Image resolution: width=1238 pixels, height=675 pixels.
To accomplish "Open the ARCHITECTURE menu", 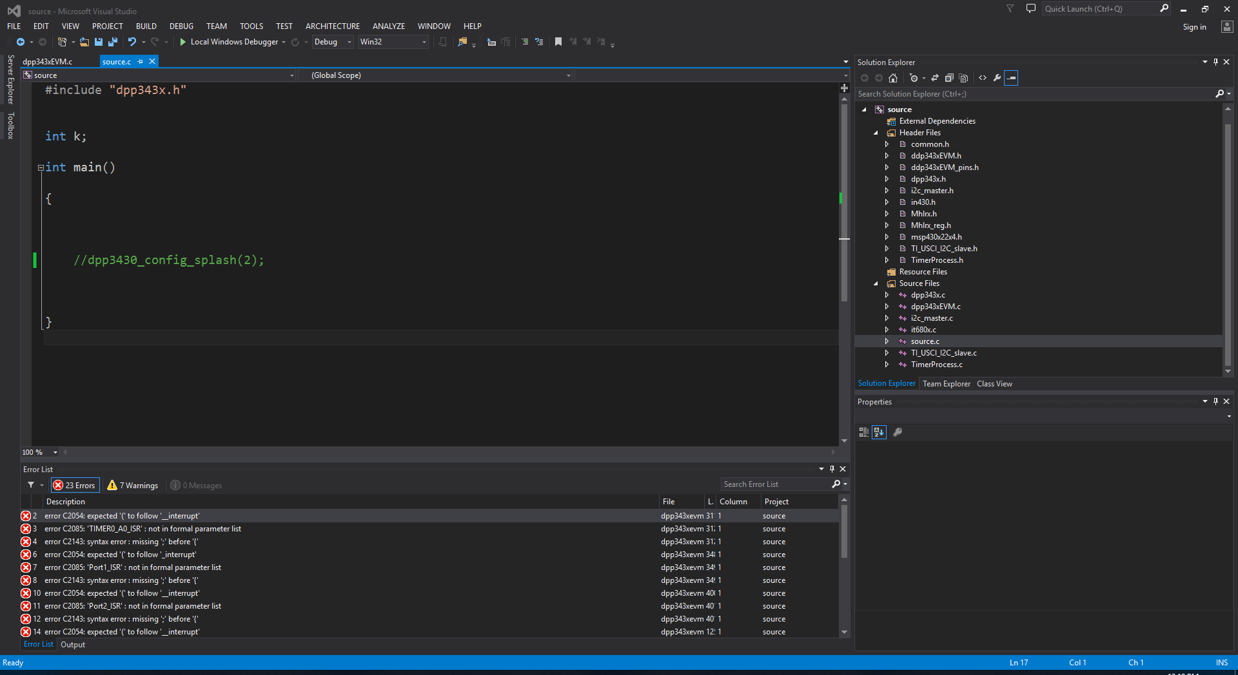I will click(333, 26).
